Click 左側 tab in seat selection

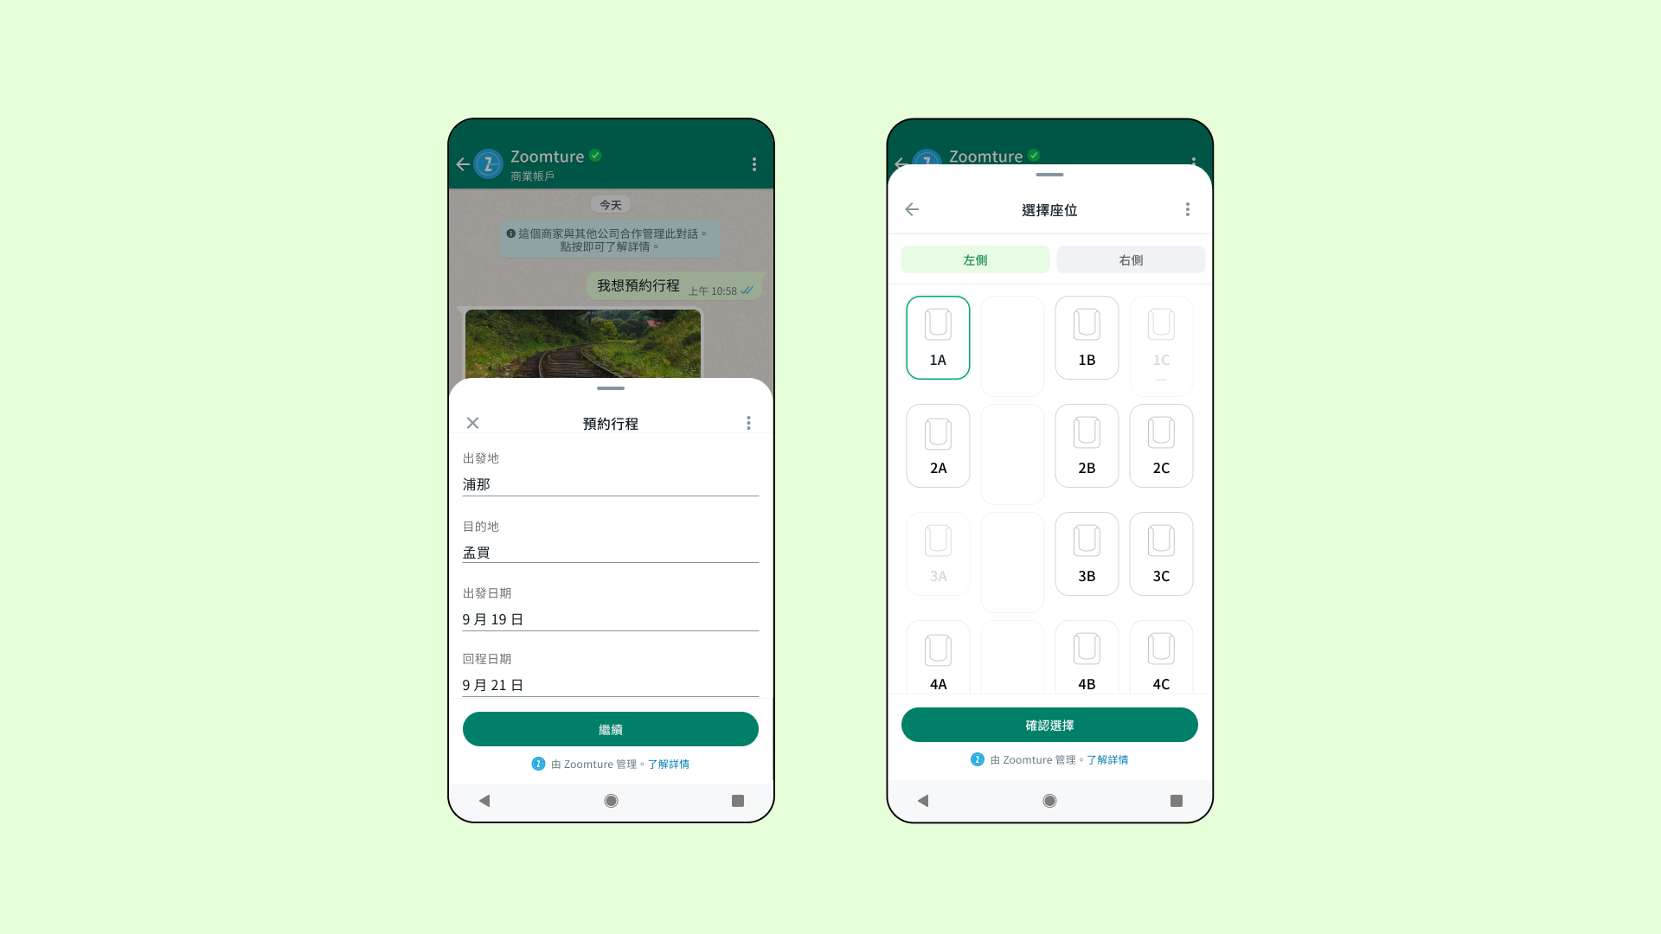coord(975,260)
